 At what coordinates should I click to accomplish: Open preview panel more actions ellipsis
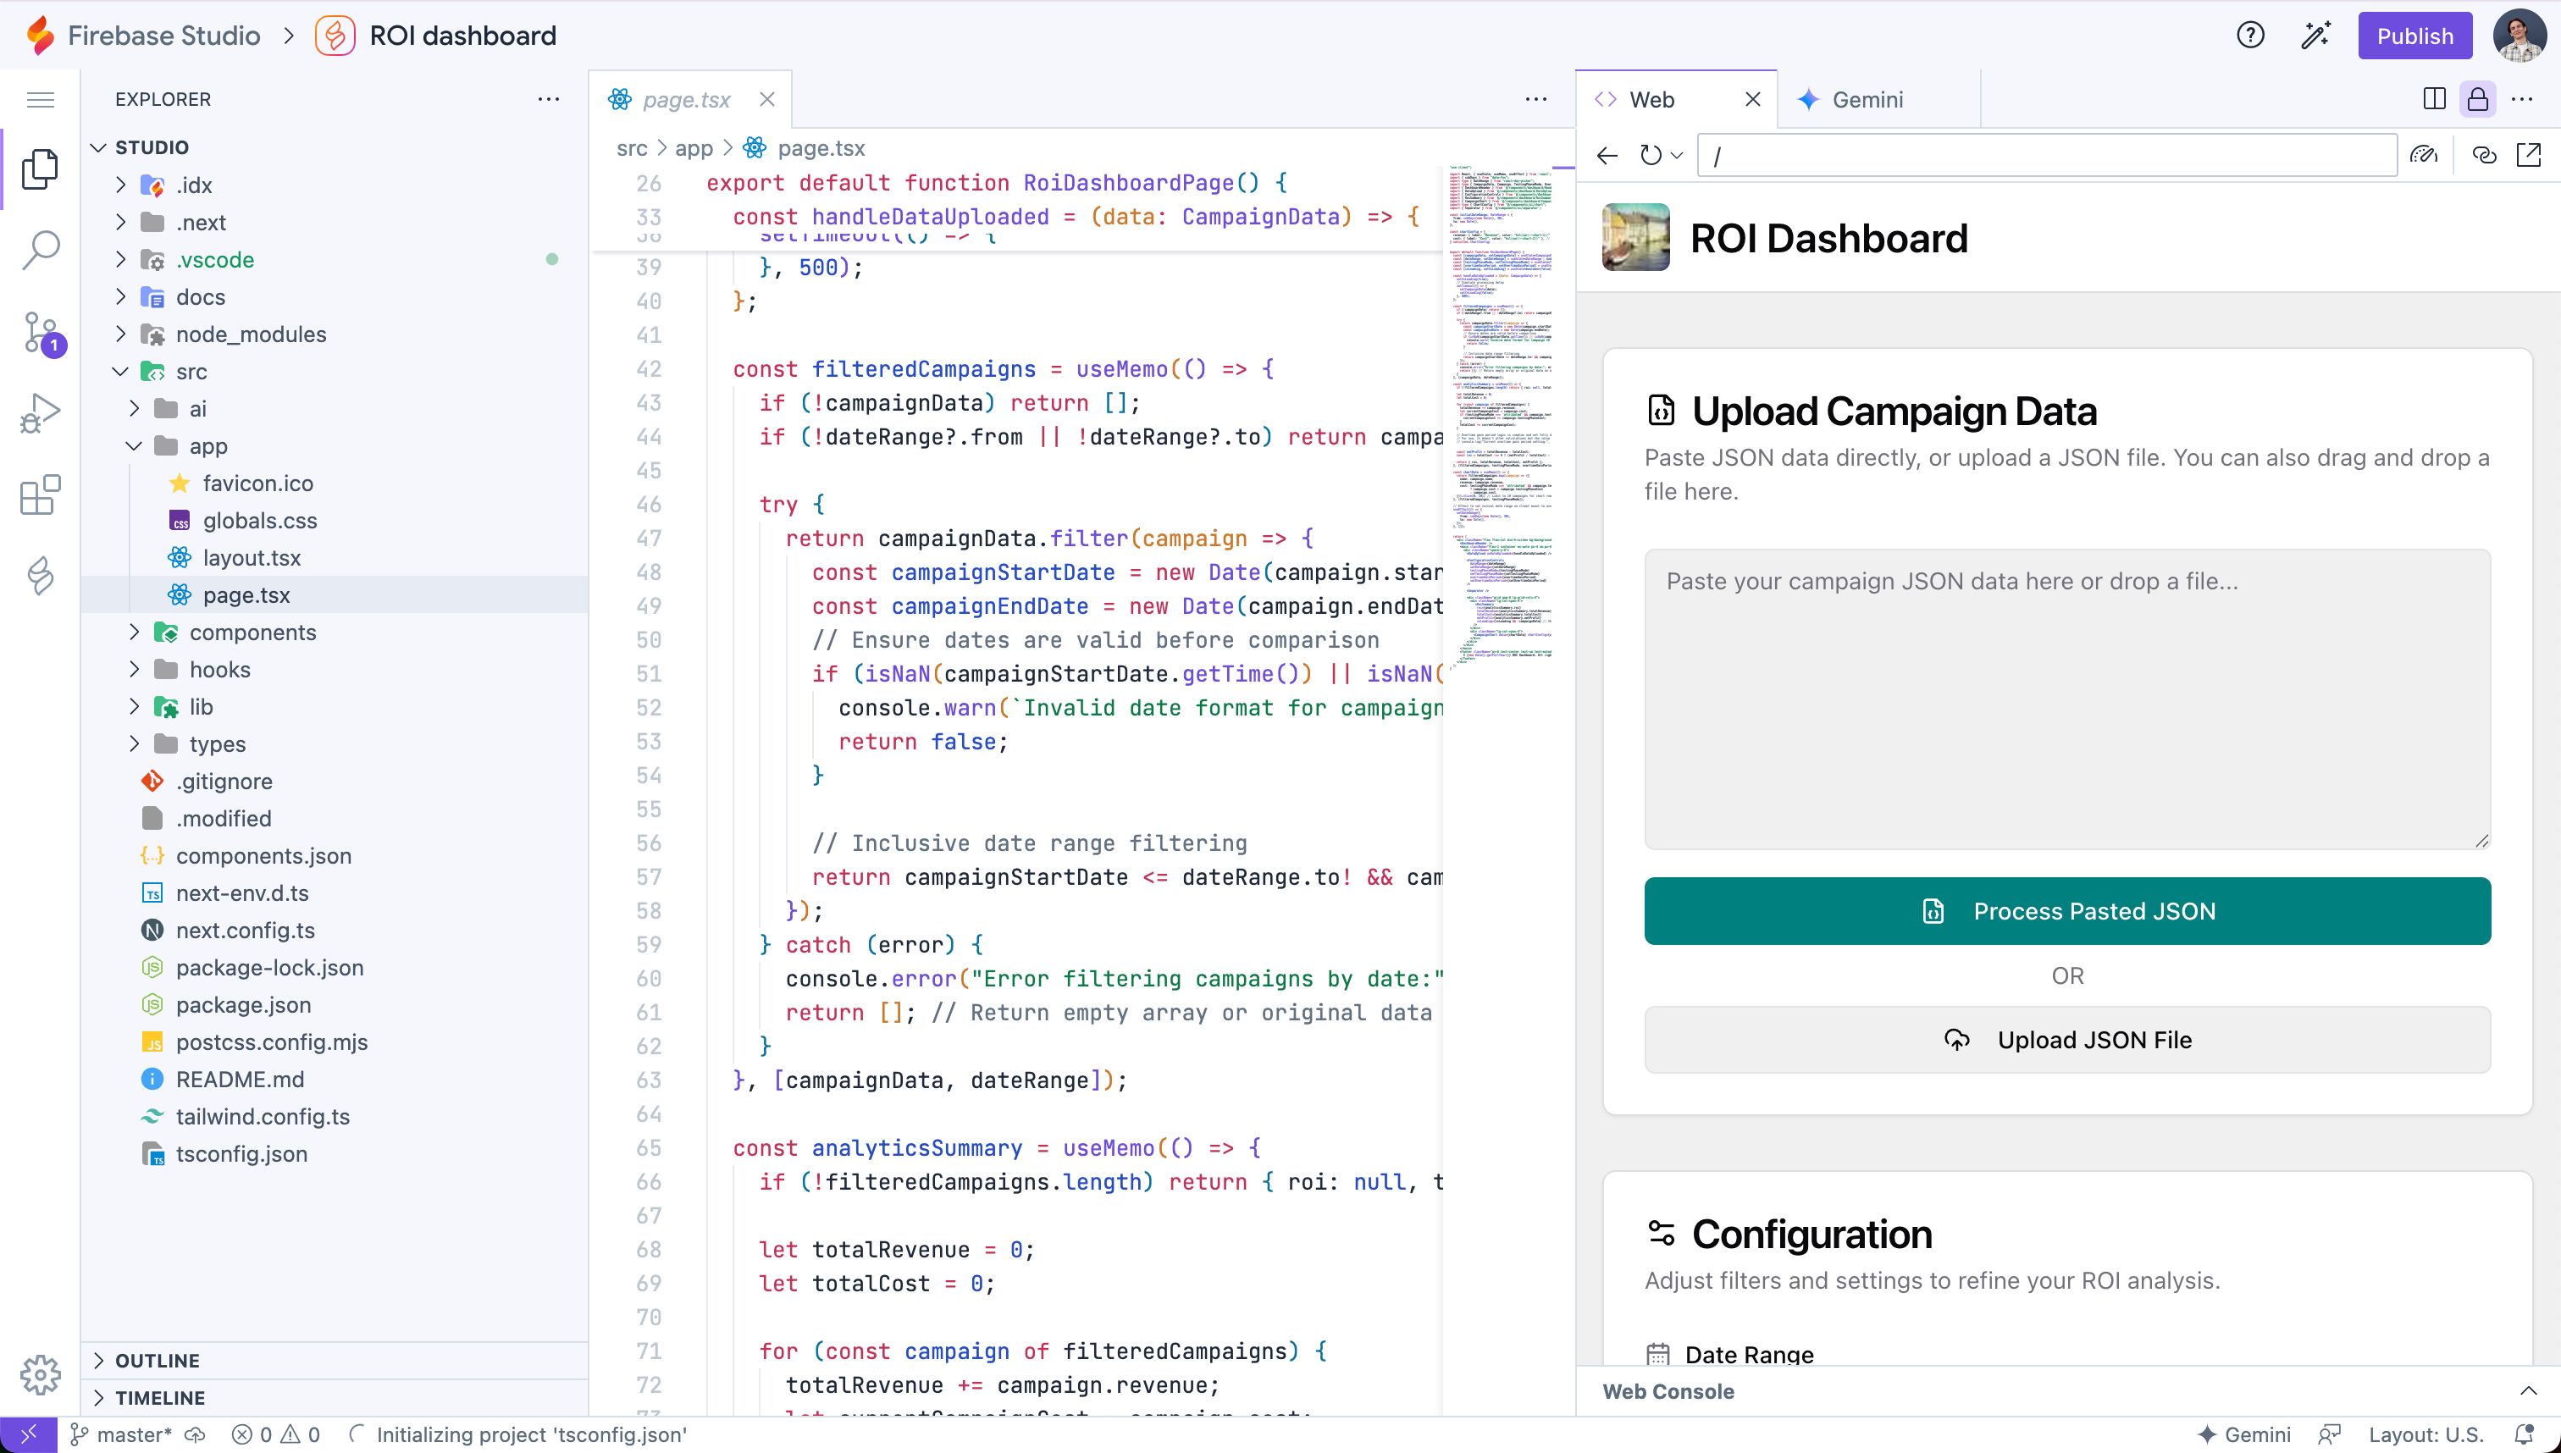coord(2522,99)
